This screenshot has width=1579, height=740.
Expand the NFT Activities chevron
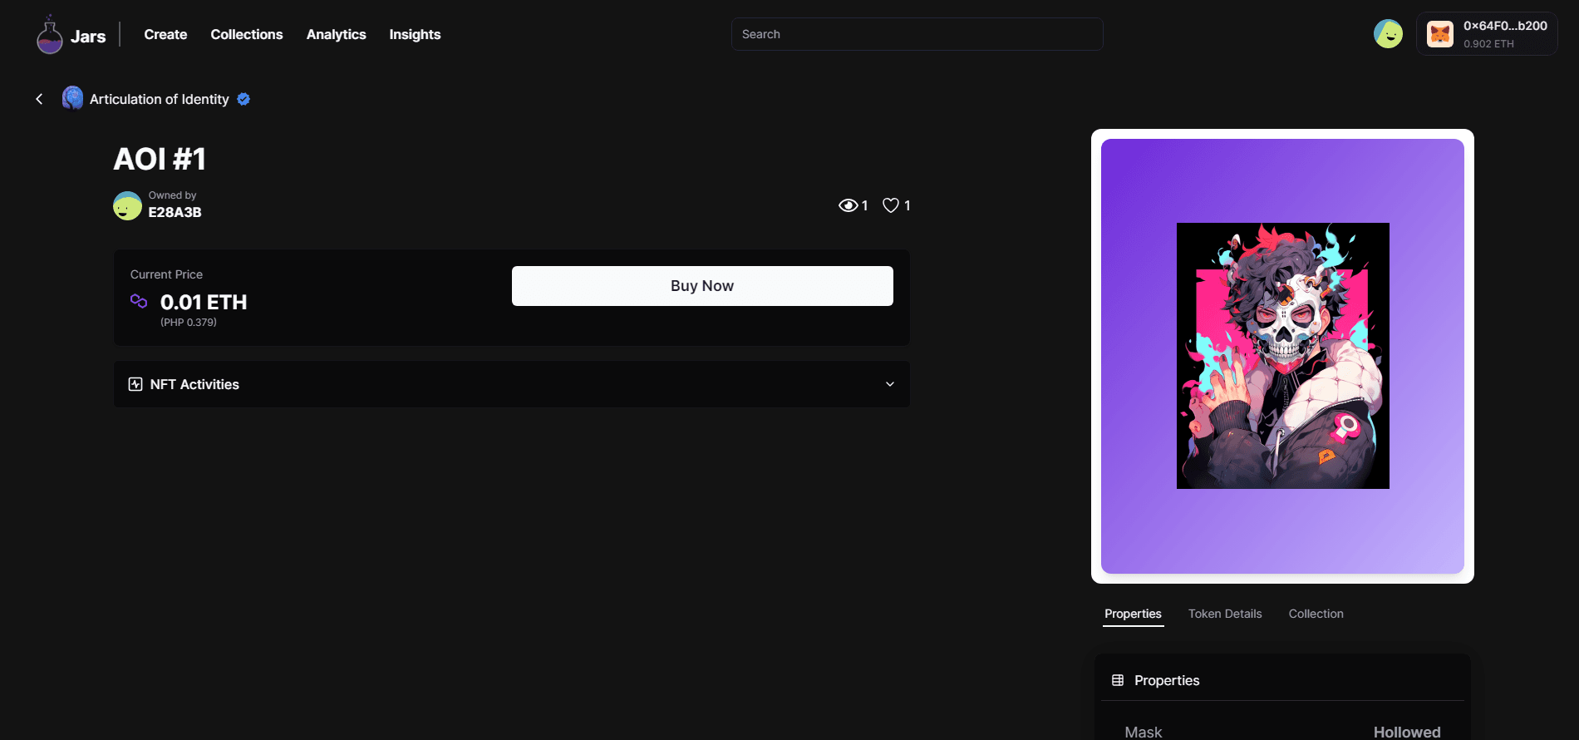[x=890, y=384]
